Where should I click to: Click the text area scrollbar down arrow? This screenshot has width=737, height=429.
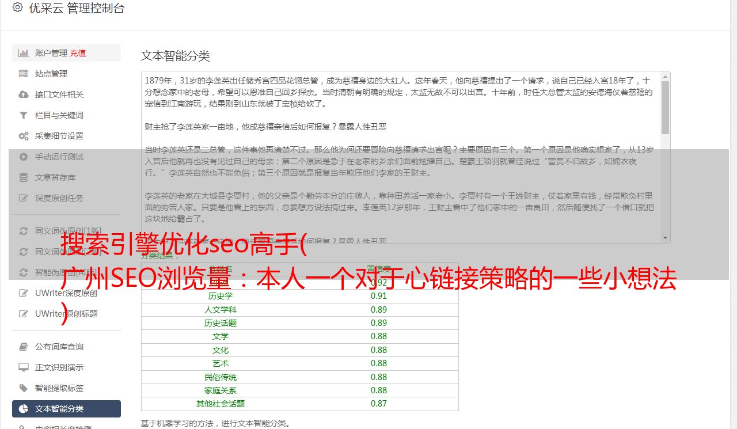tap(665, 237)
